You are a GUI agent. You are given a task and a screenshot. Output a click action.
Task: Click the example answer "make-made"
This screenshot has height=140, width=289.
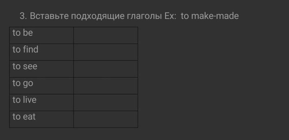click(x=215, y=16)
